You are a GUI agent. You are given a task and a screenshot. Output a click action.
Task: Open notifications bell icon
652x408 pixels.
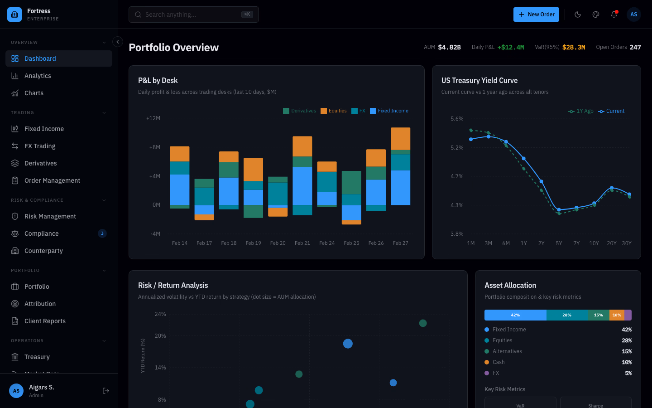614,15
